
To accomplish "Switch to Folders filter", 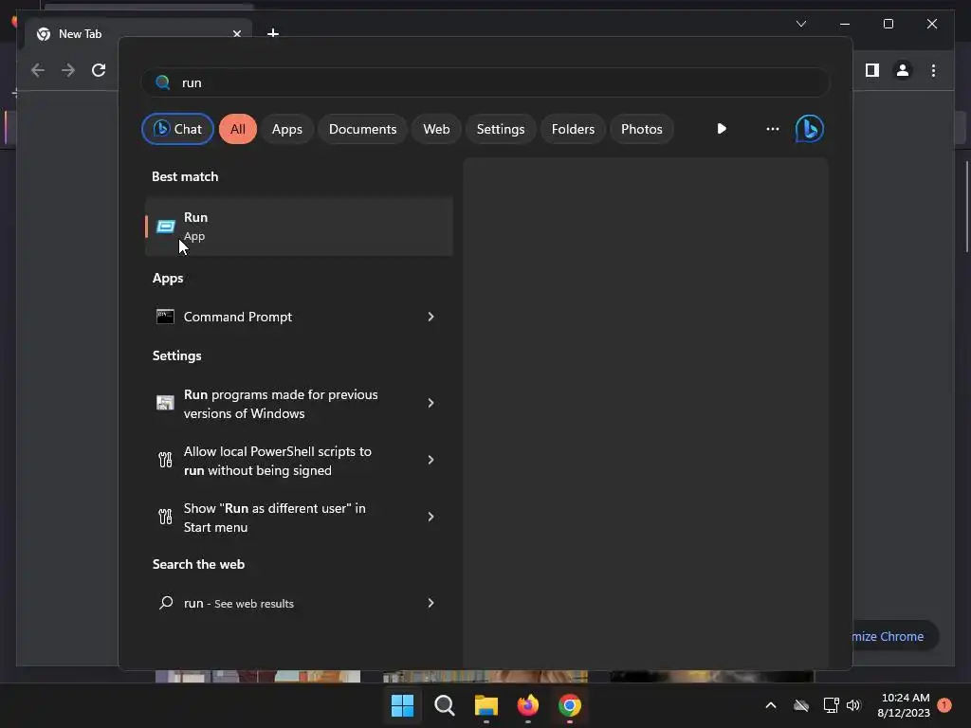I will [x=573, y=129].
